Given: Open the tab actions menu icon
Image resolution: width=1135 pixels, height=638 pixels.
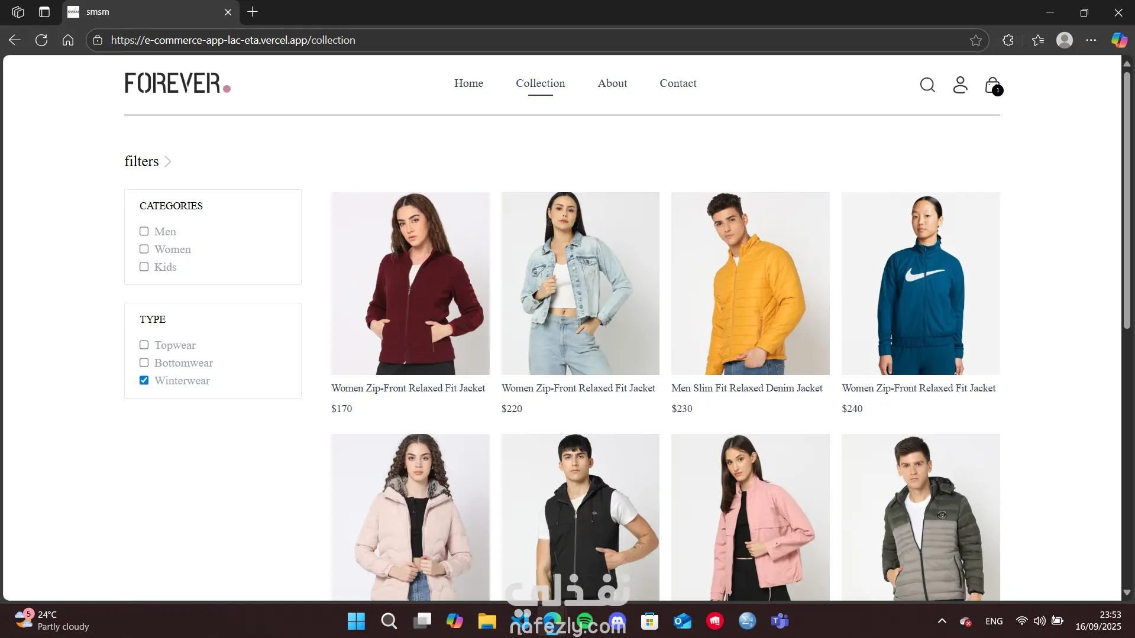Looking at the screenshot, I should (44, 12).
